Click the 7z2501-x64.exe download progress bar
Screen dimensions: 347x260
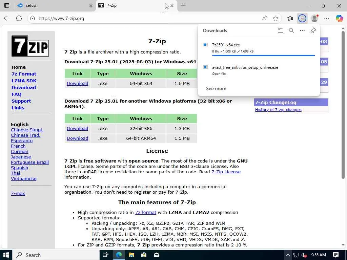click(x=263, y=56)
